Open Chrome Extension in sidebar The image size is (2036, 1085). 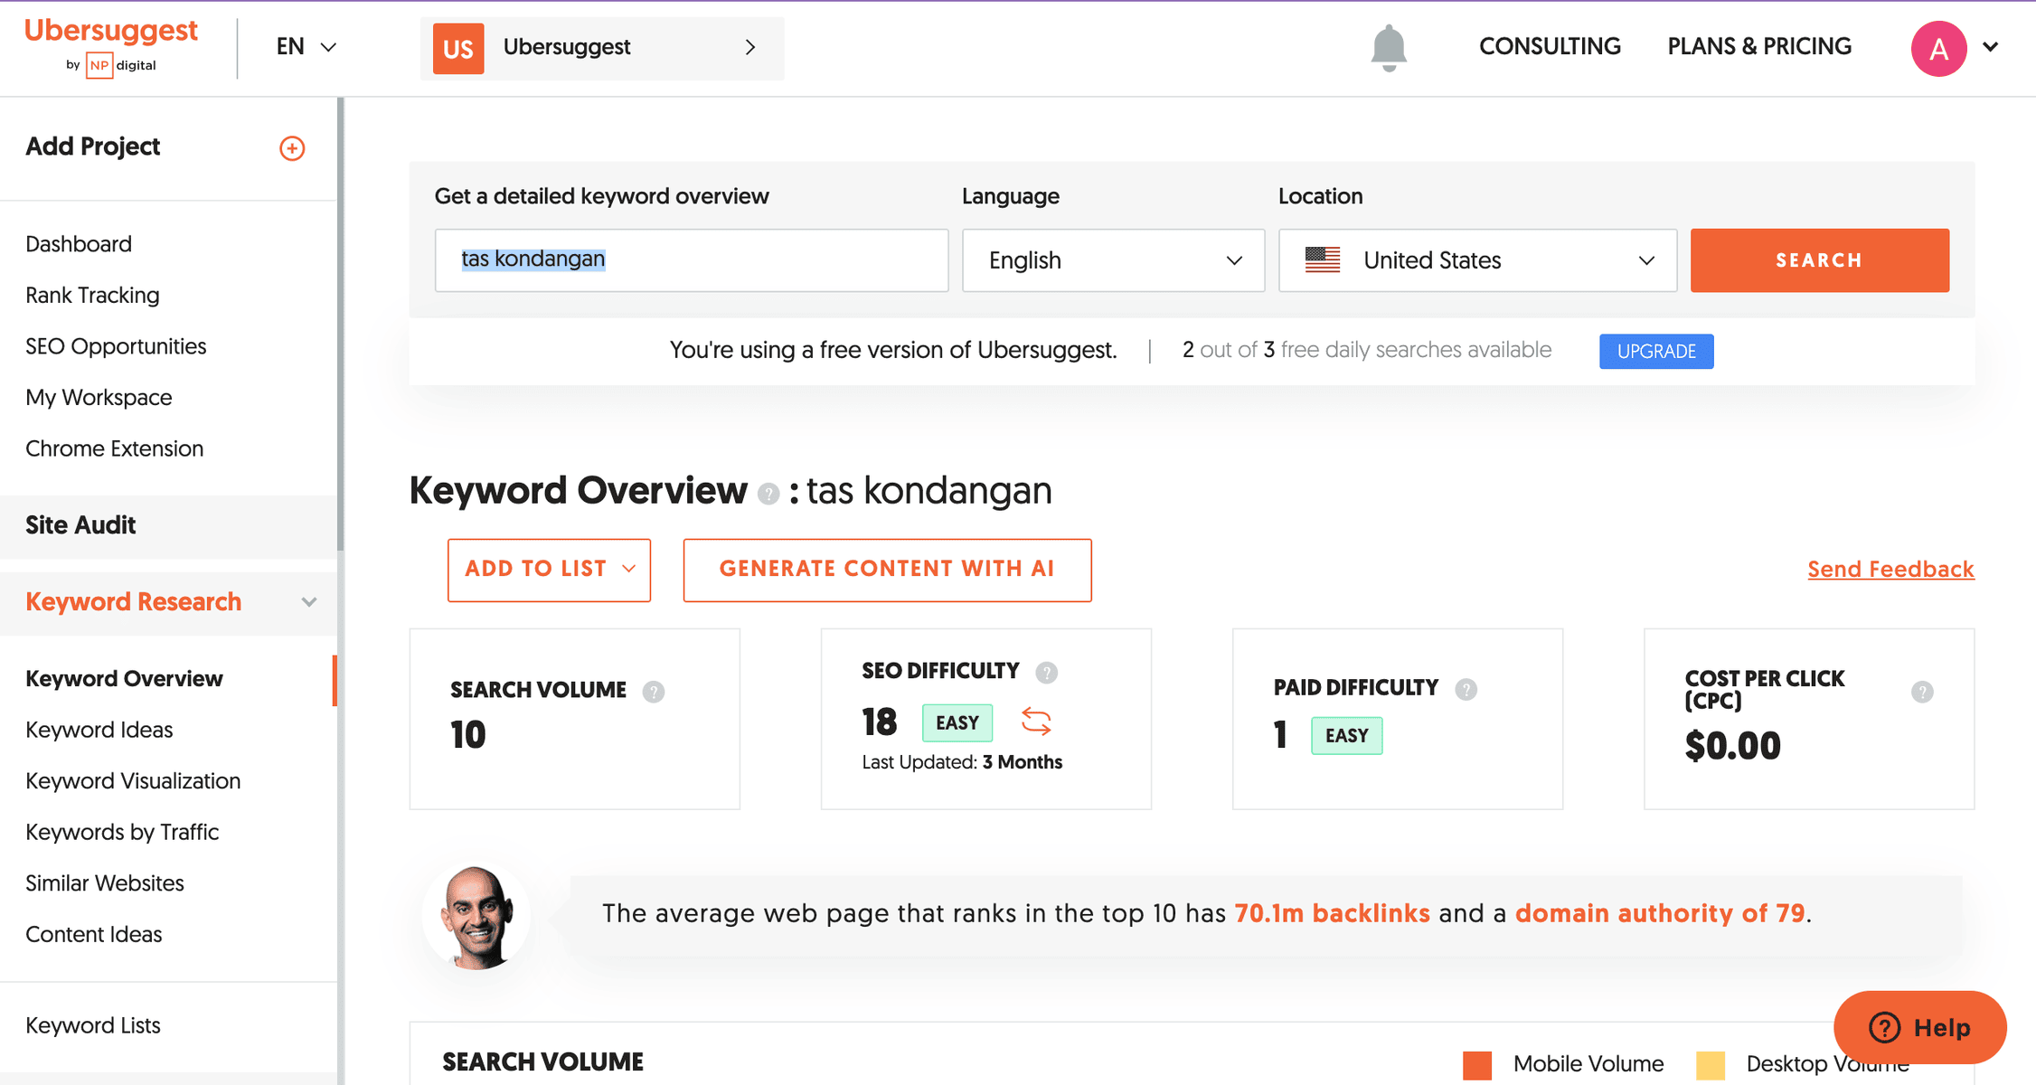point(114,448)
